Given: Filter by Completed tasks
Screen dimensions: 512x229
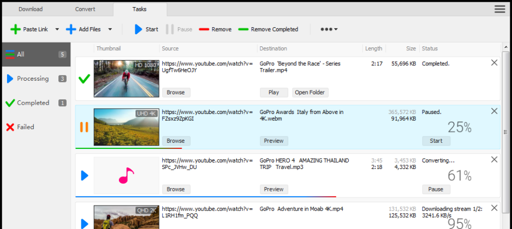Looking at the screenshot, I should (x=36, y=103).
